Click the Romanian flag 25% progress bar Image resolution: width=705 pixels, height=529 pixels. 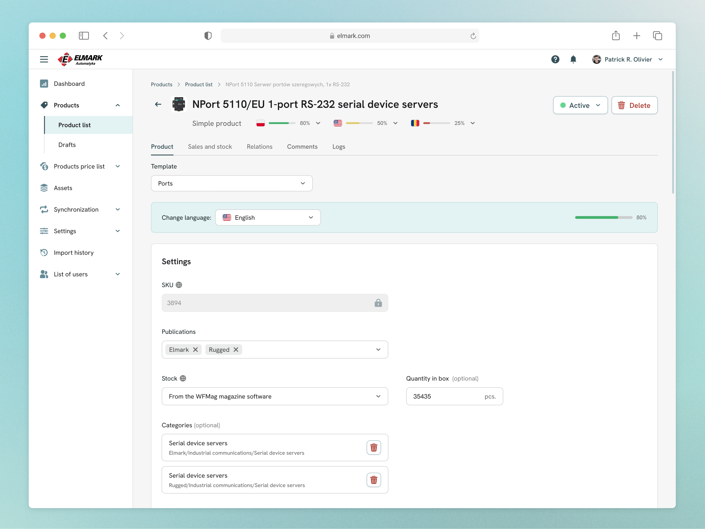click(x=437, y=123)
